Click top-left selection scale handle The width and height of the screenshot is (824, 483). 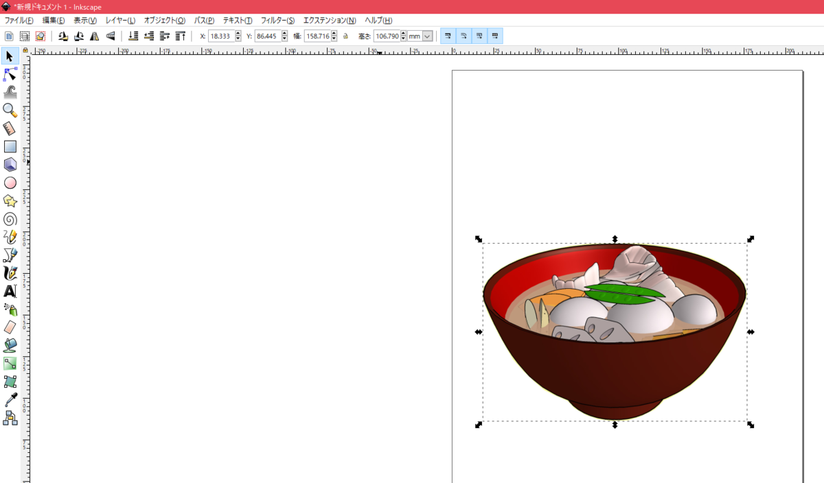click(479, 239)
